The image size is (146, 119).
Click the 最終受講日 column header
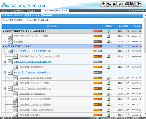(x=123, y=26)
